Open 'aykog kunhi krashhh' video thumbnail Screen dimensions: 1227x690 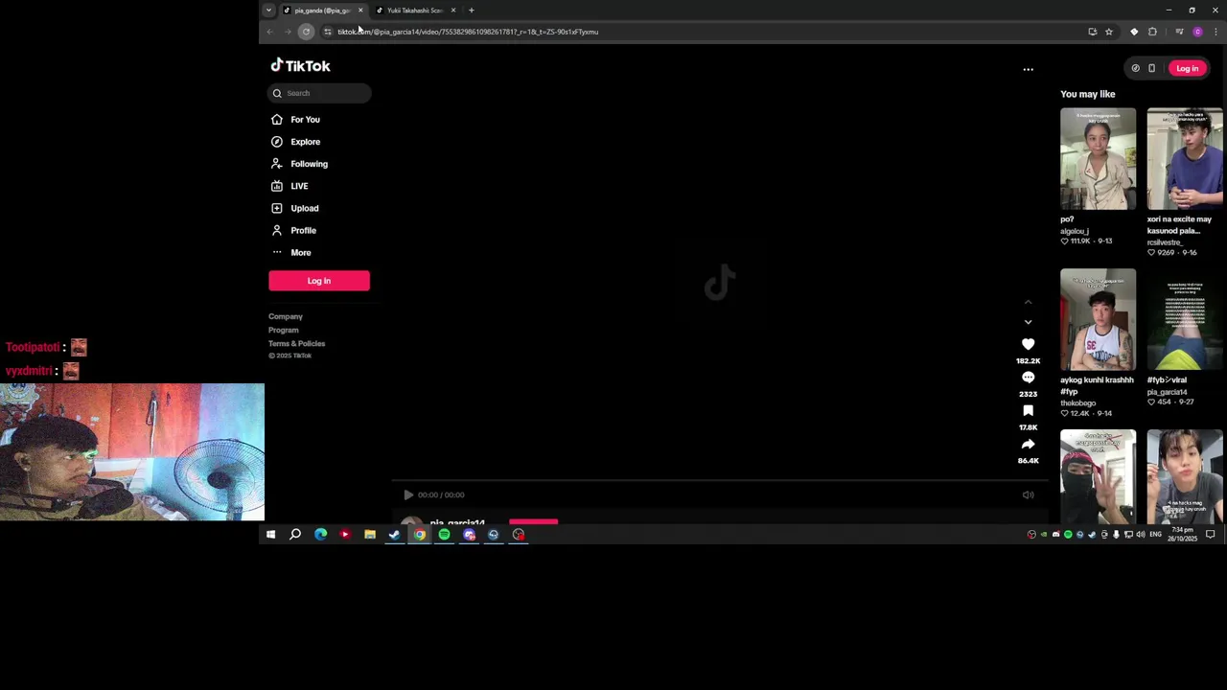click(x=1098, y=319)
